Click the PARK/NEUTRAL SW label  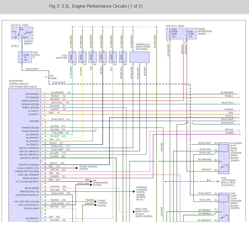(x=29, y=192)
